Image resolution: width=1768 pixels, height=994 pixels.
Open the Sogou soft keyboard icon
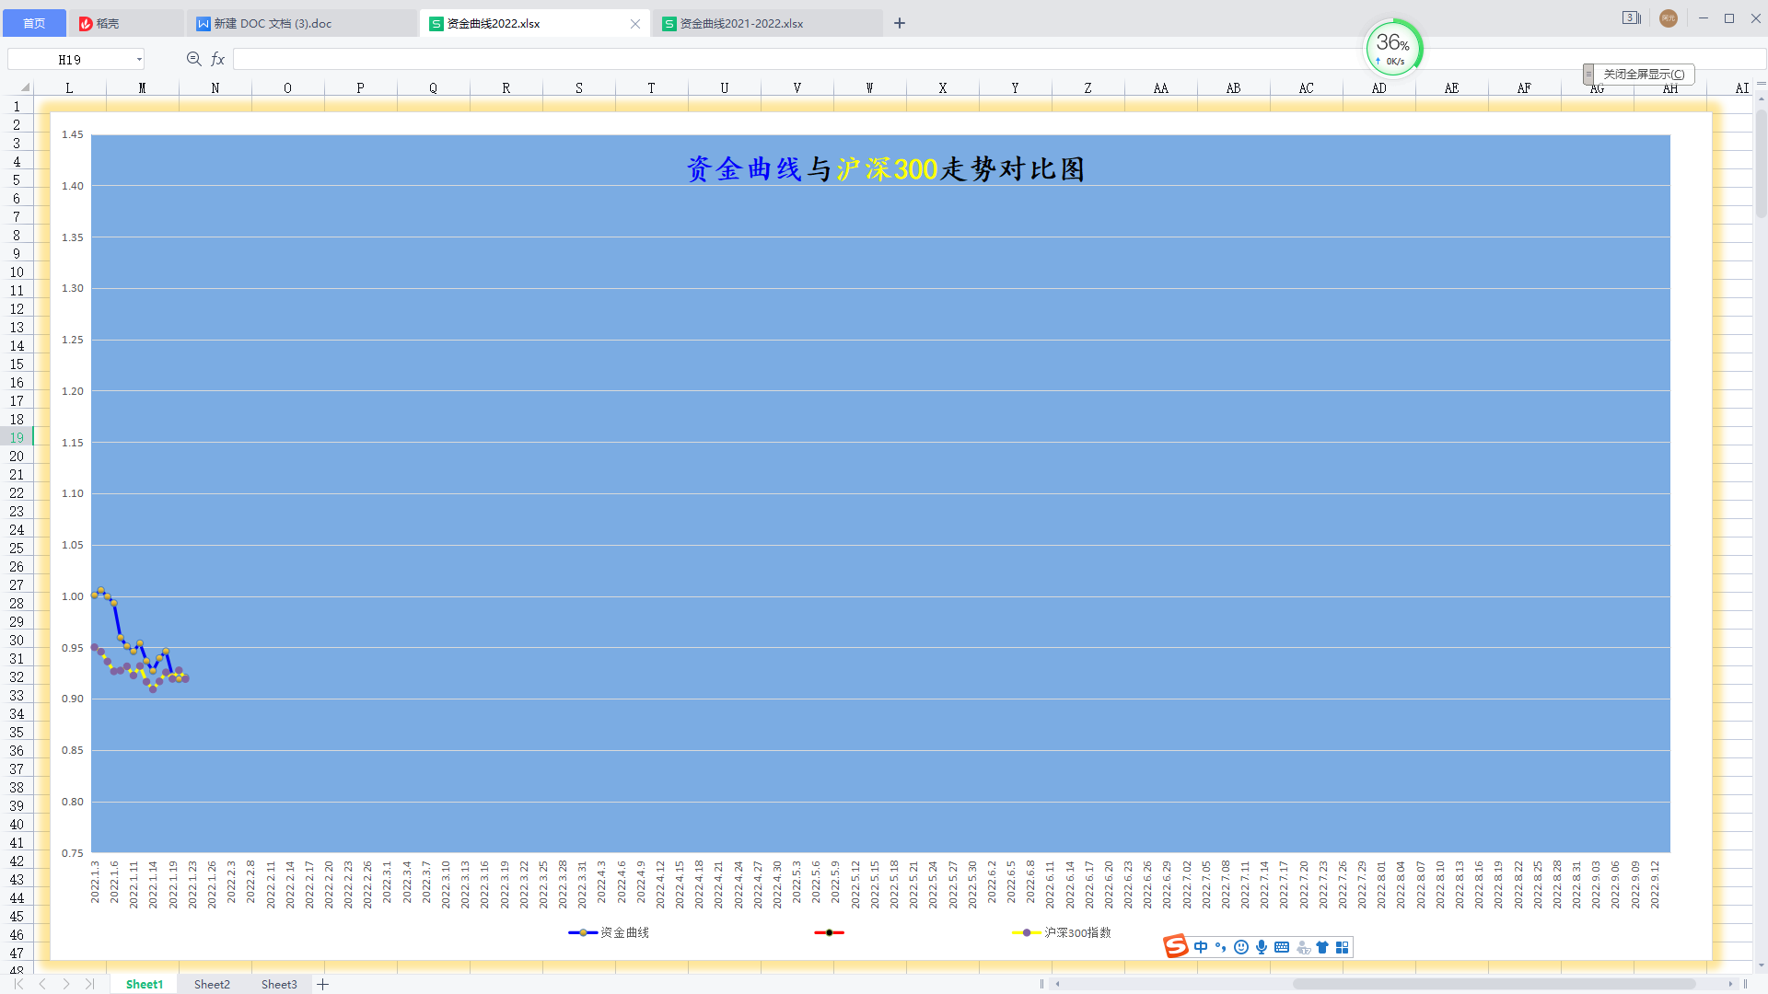[1282, 947]
